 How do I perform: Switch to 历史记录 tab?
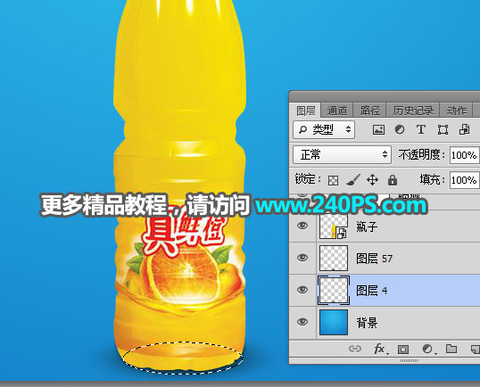(413, 111)
